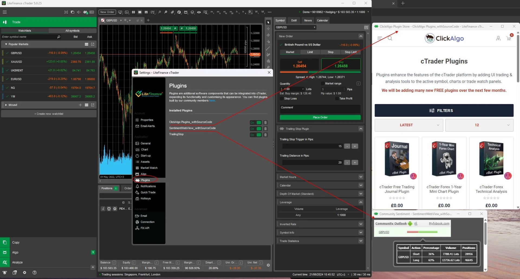Open the settings gear in bottom-left bar
The image size is (520, 279).
pyautogui.click(x=25, y=273)
